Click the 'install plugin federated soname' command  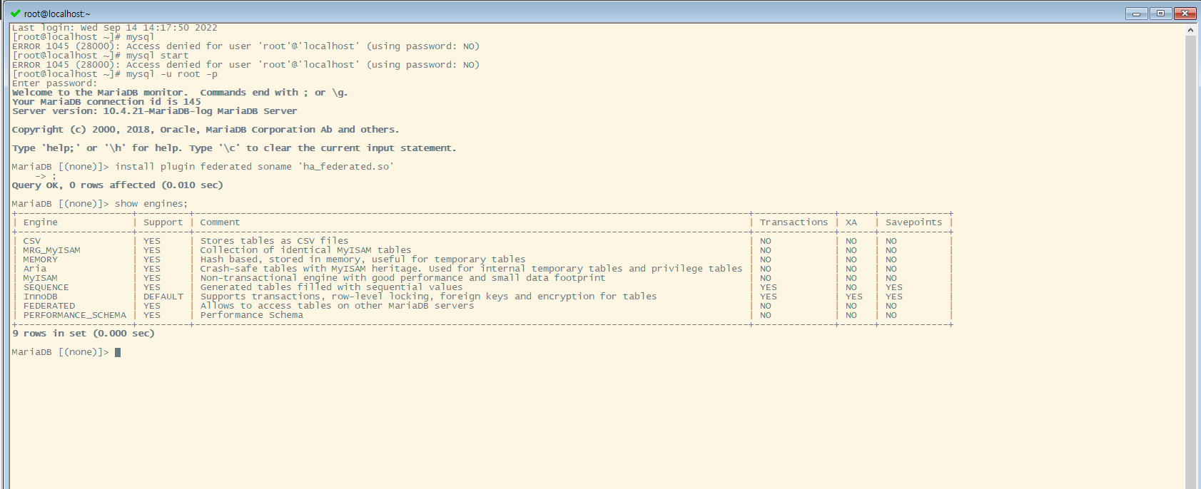click(254, 167)
